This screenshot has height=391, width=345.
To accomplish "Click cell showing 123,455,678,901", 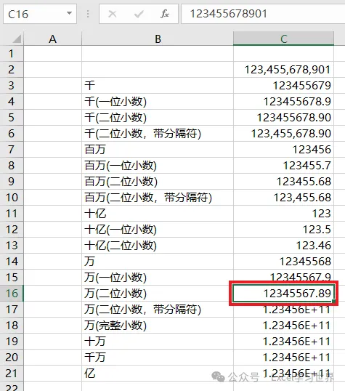I will 283,70.
